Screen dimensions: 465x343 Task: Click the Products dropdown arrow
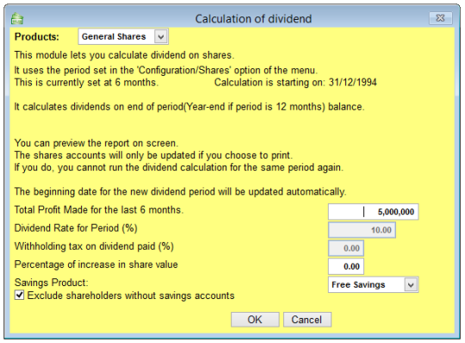[x=161, y=37]
